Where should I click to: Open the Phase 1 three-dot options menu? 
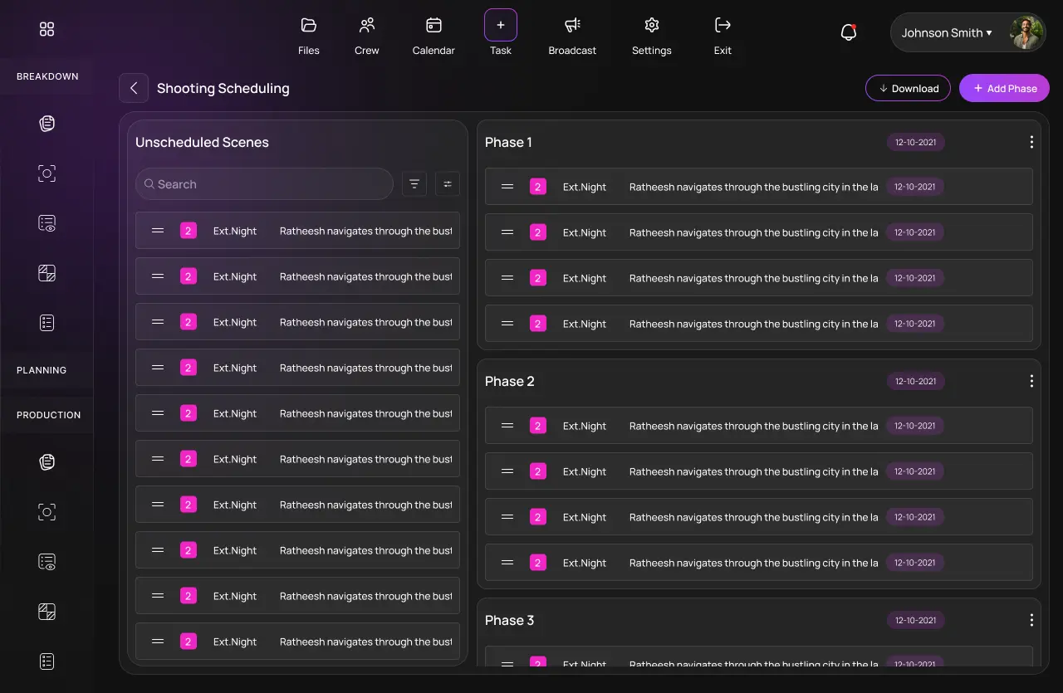(1031, 141)
